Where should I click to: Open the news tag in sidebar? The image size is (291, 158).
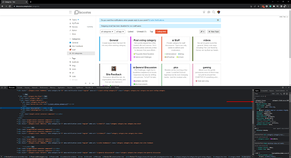(74, 69)
